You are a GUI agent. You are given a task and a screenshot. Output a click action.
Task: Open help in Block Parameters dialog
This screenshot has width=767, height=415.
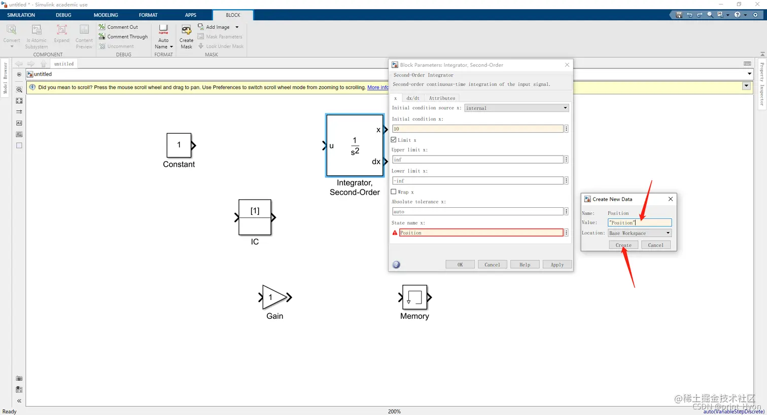pyautogui.click(x=396, y=265)
